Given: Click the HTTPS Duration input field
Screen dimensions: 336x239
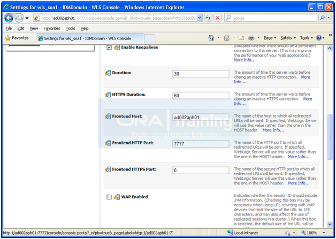Looking at the screenshot, I should (201, 96).
